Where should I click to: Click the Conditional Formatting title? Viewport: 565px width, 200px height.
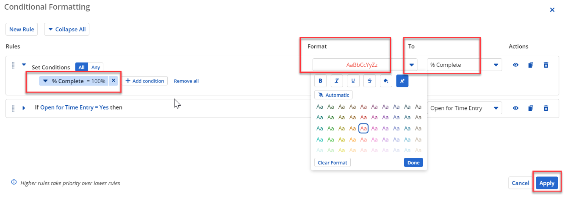[x=47, y=7]
